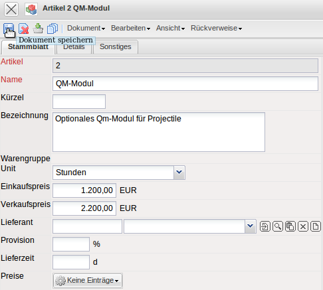Clear Lieferant with the X icon
This screenshot has width=323, height=290.
pyautogui.click(x=303, y=226)
